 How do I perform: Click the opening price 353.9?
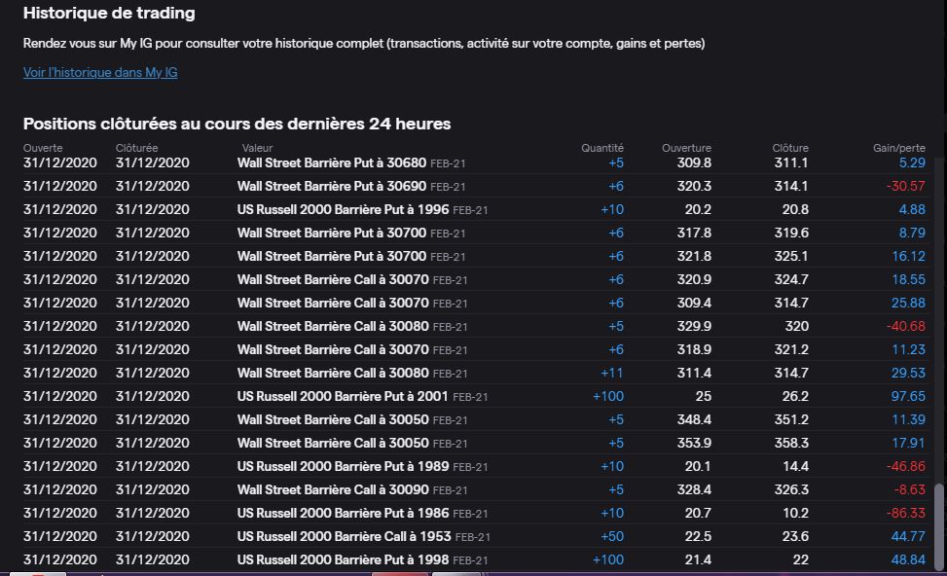tap(694, 443)
